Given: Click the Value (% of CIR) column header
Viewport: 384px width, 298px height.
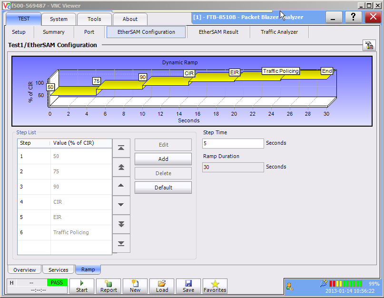Looking at the screenshot, I should (x=81, y=143).
